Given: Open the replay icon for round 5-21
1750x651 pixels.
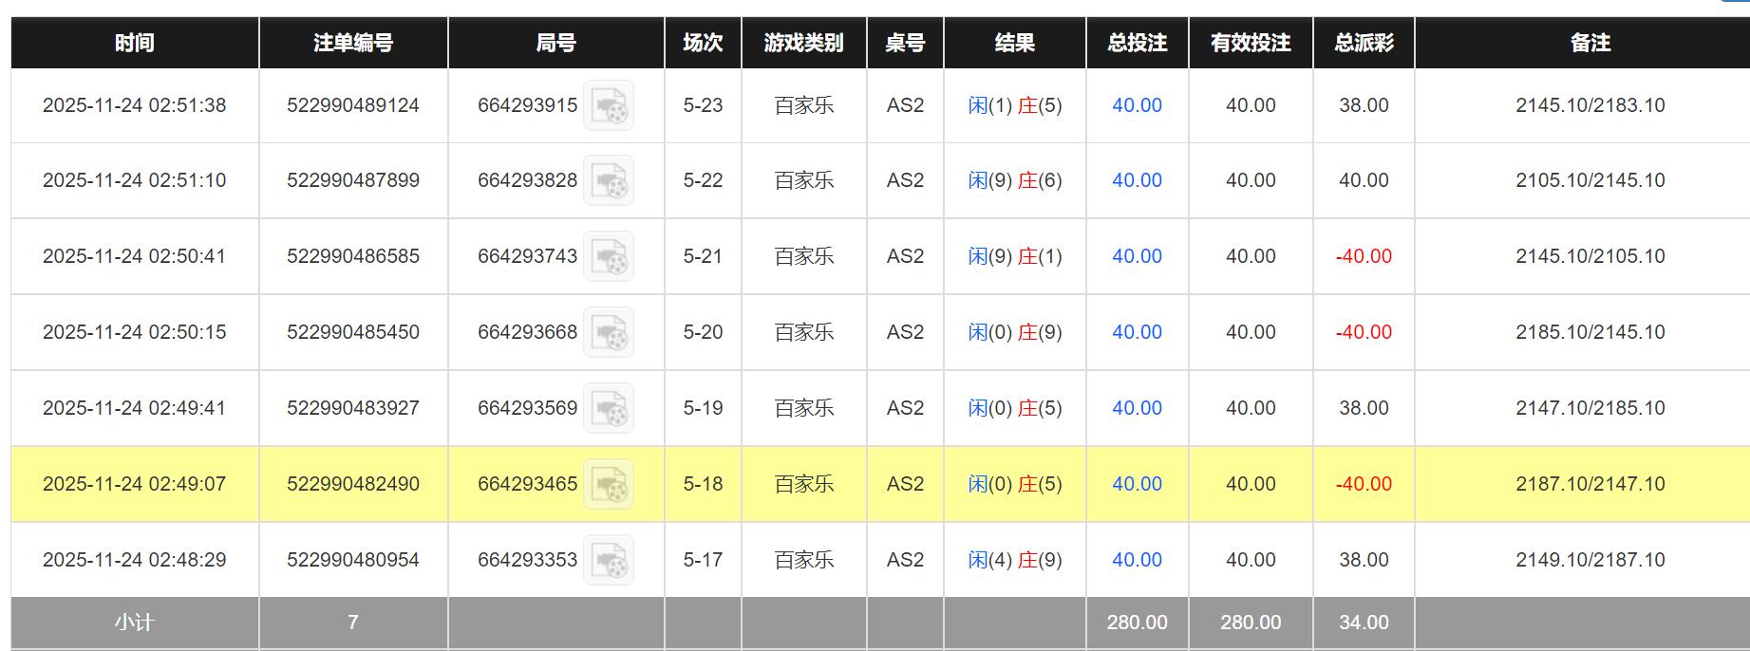Looking at the screenshot, I should [x=612, y=256].
